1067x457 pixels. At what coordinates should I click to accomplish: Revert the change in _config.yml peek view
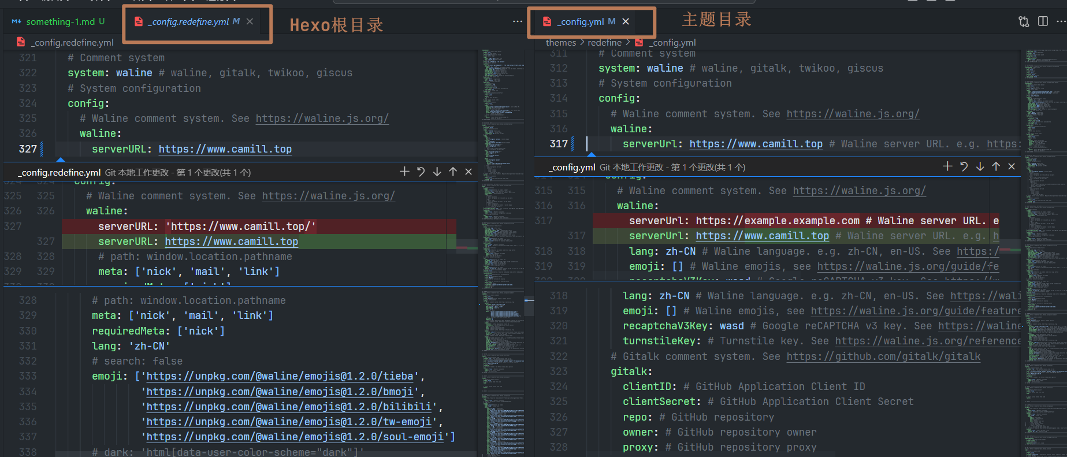pos(964,166)
